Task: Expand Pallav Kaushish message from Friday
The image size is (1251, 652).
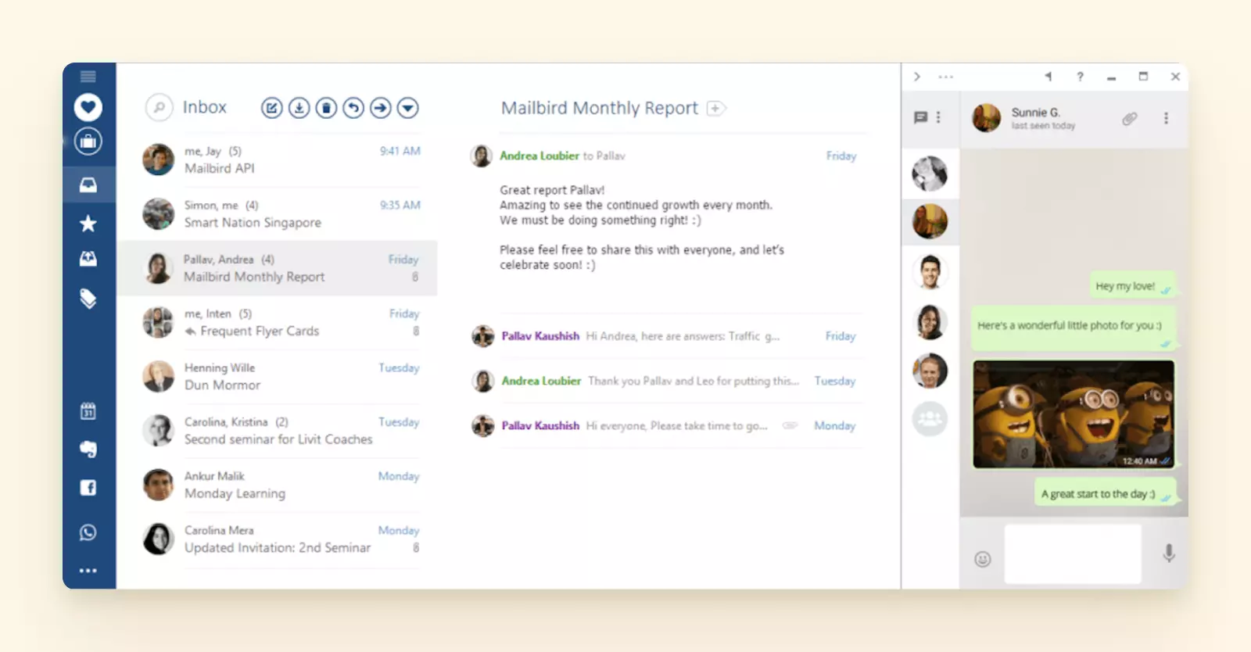Action: [665, 336]
